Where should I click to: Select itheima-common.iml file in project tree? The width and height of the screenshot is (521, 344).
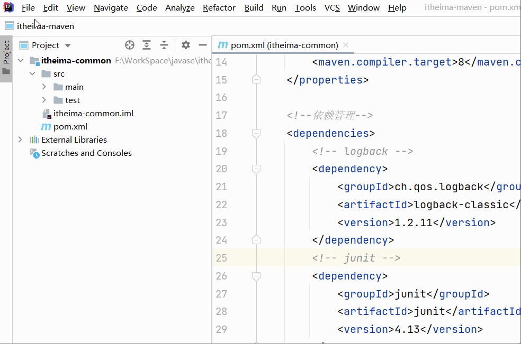93,113
